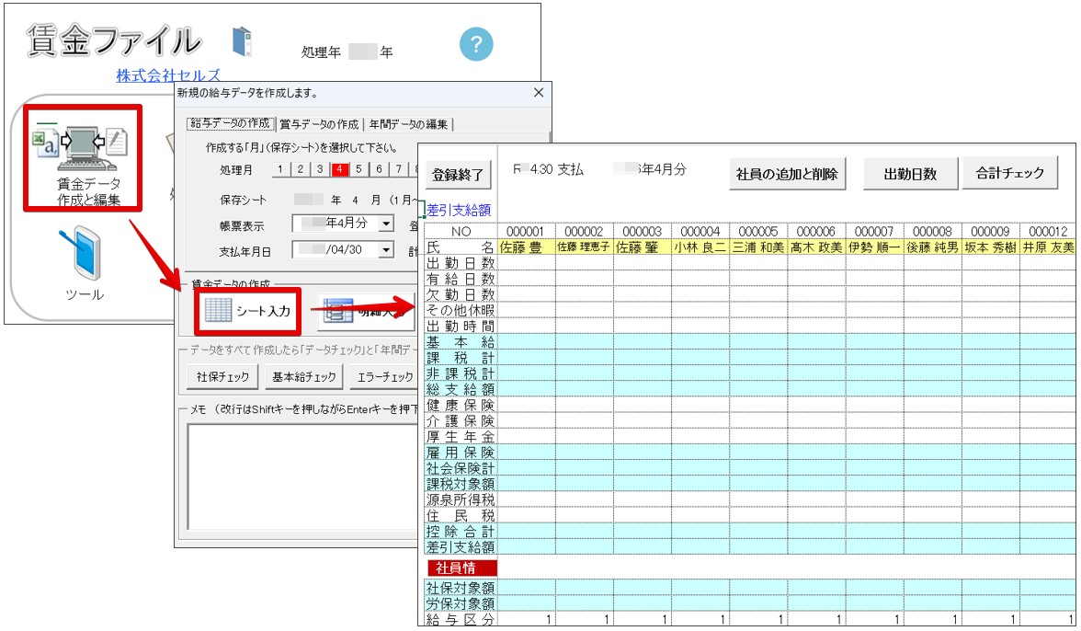The width and height of the screenshot is (1081, 631).
Task: Click the 社員の追加と削除 button
Action: click(787, 174)
